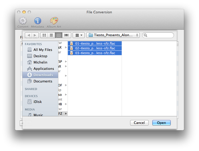This screenshot has width=199, height=151.
Task: Click the Documents sidebar icon
Action: pos(29,81)
